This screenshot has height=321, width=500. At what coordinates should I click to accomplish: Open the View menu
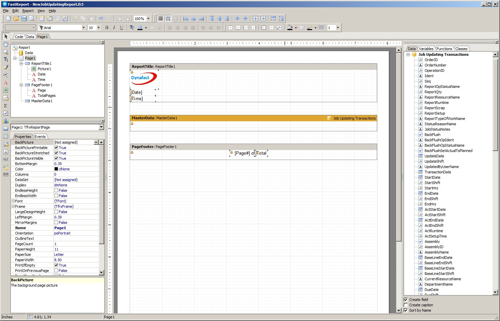point(41,11)
